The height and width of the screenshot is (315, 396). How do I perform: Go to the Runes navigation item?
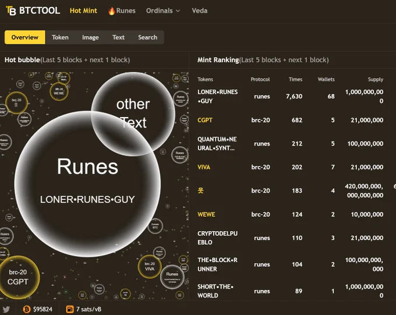click(122, 10)
